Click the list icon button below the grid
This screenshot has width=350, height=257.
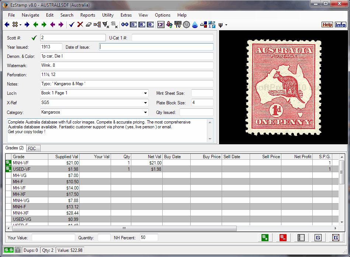(x=301, y=237)
